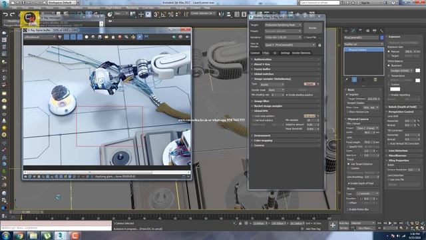Image resolution: width=426 pixels, height=240 pixels.
Task: Enable Use local subdivs checkbox
Action: pyautogui.click(x=253, y=120)
